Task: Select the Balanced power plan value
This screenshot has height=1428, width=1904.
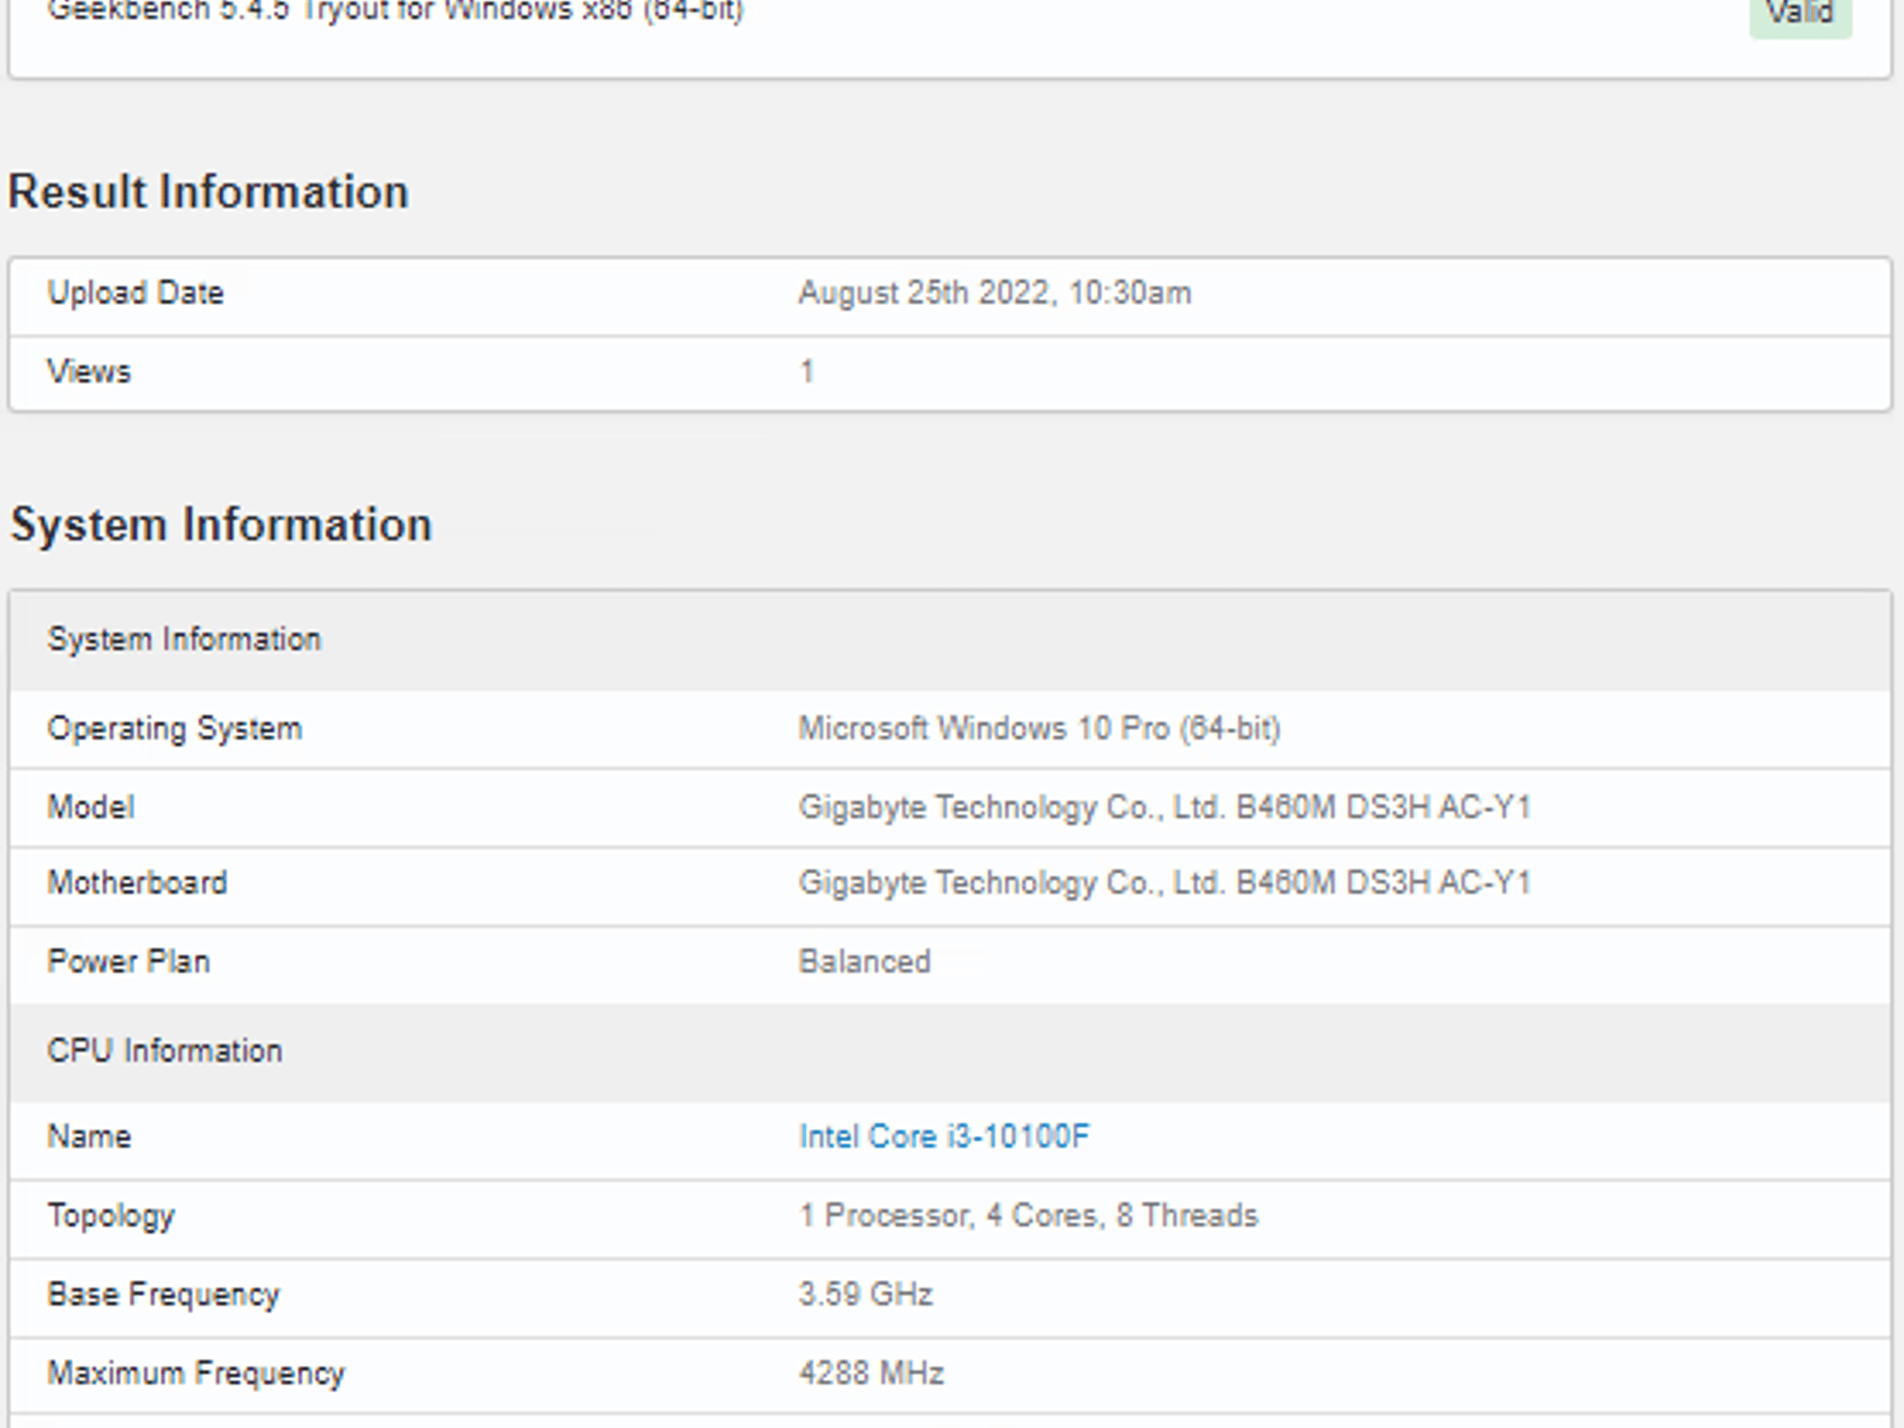Action: 865,961
